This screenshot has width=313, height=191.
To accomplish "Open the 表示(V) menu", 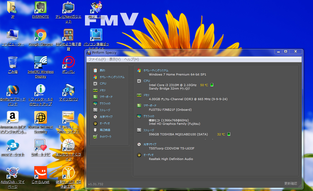I will tap(115, 59).
